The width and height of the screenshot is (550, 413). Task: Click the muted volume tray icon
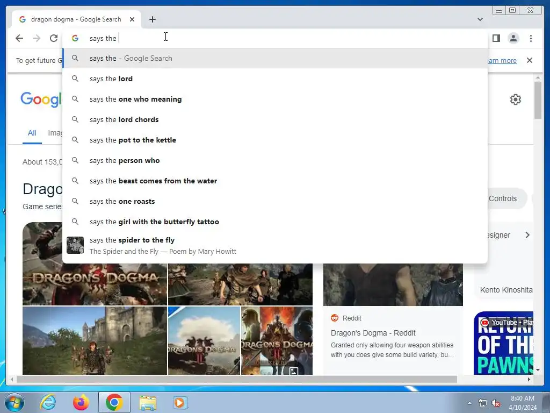[x=496, y=403]
